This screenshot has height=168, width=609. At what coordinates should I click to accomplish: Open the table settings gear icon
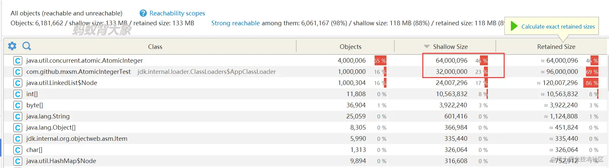[x=12, y=46]
